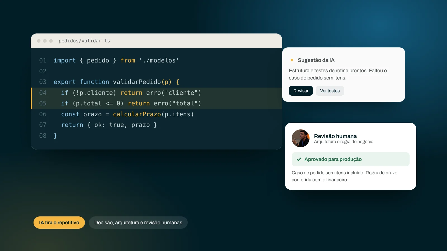Click the erro("cliente") call

point(174,93)
